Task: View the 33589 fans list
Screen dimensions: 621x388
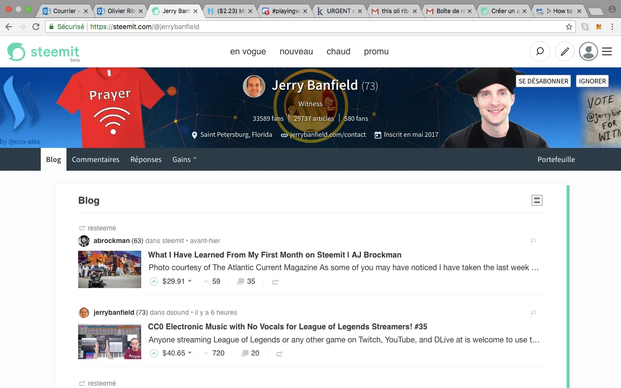Action: (268, 118)
